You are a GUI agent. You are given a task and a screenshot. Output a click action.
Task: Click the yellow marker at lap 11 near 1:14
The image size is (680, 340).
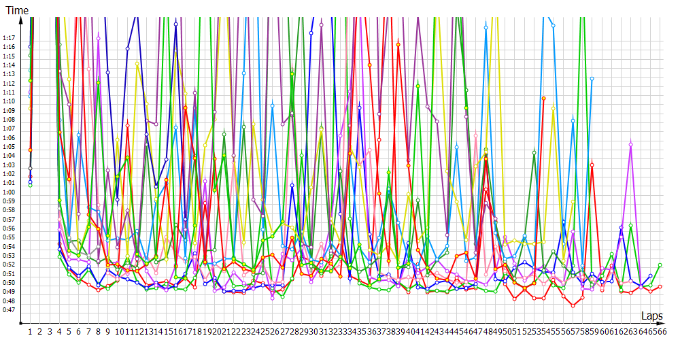point(137,64)
